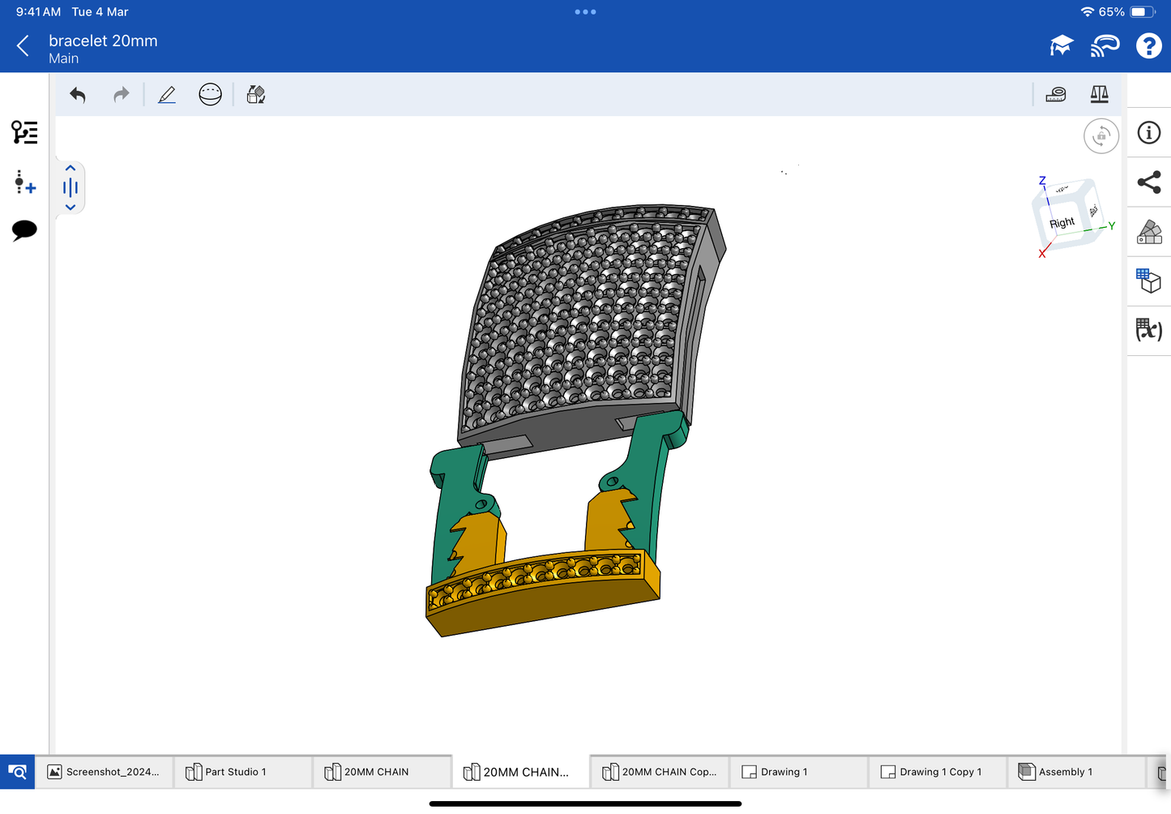1171x814 pixels.
Task: Select the Sketch pencil tool
Action: (167, 95)
